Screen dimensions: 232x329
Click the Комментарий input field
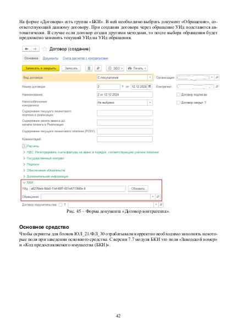125,139
